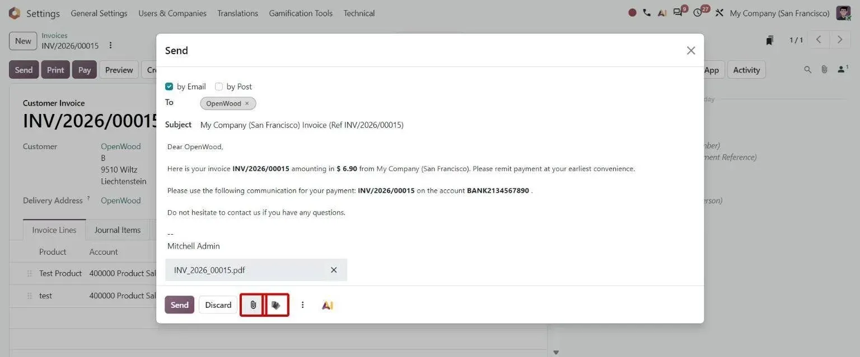The height and width of the screenshot is (357, 860).
Task: Close the Send dialog with X
Action: (691, 50)
